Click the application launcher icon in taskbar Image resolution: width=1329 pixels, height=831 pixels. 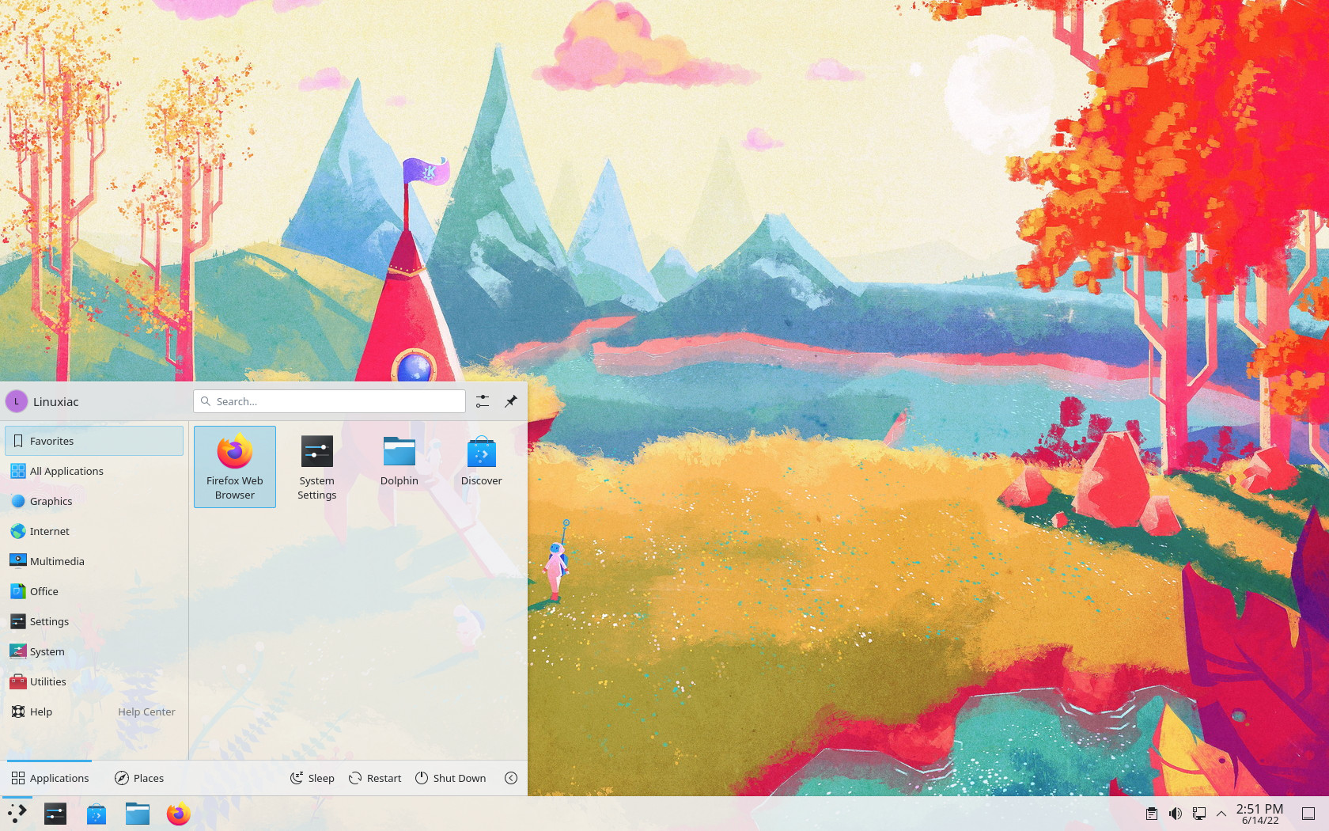(17, 814)
